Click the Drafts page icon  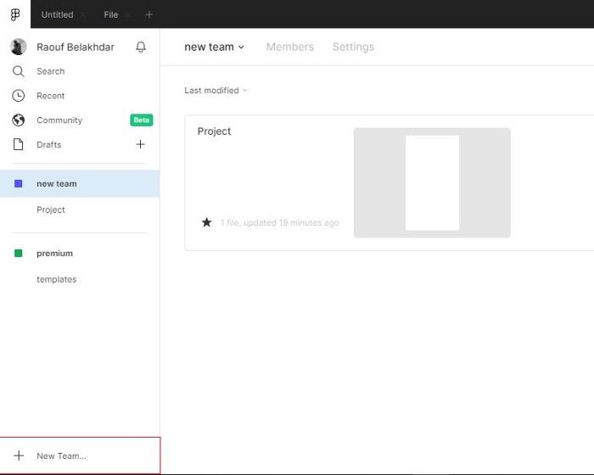coord(18,144)
